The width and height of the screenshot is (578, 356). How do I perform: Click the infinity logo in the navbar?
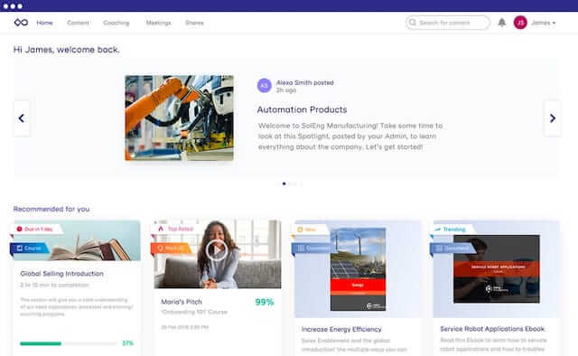point(21,23)
